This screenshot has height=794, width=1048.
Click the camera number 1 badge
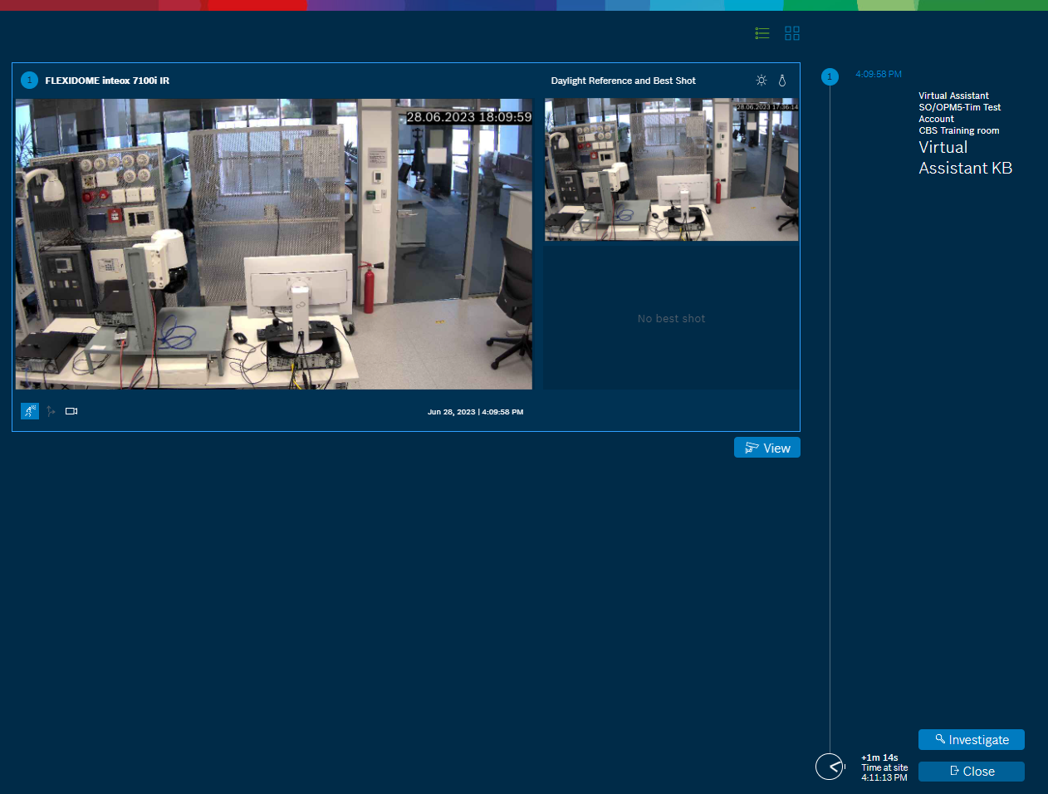(x=30, y=81)
